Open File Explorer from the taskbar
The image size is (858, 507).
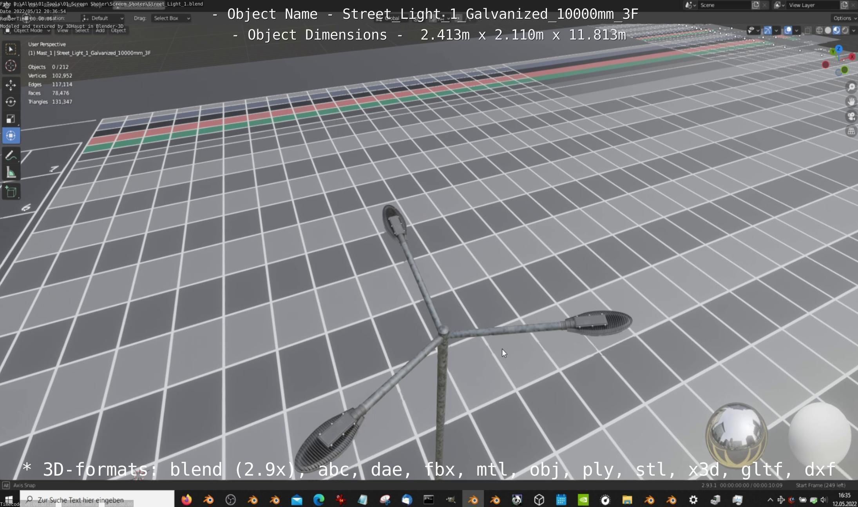627,500
